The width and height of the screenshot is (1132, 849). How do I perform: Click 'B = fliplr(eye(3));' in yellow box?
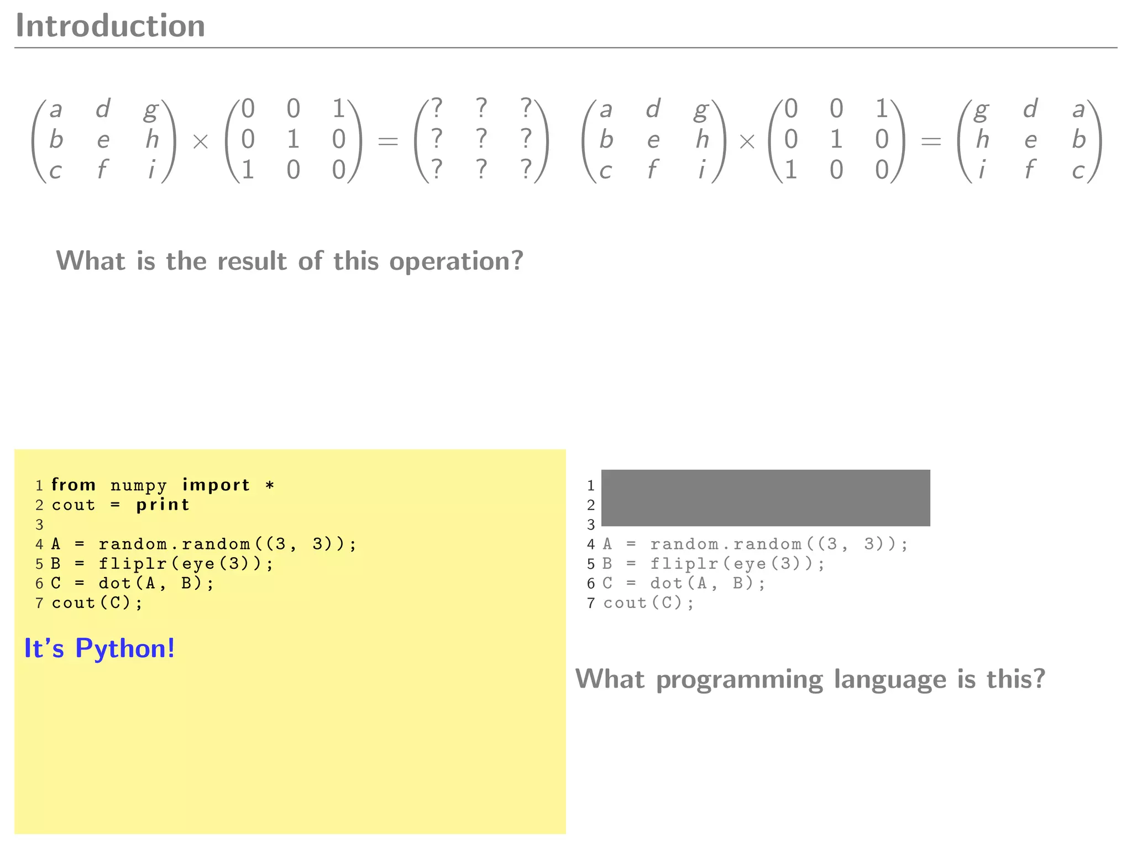162,564
